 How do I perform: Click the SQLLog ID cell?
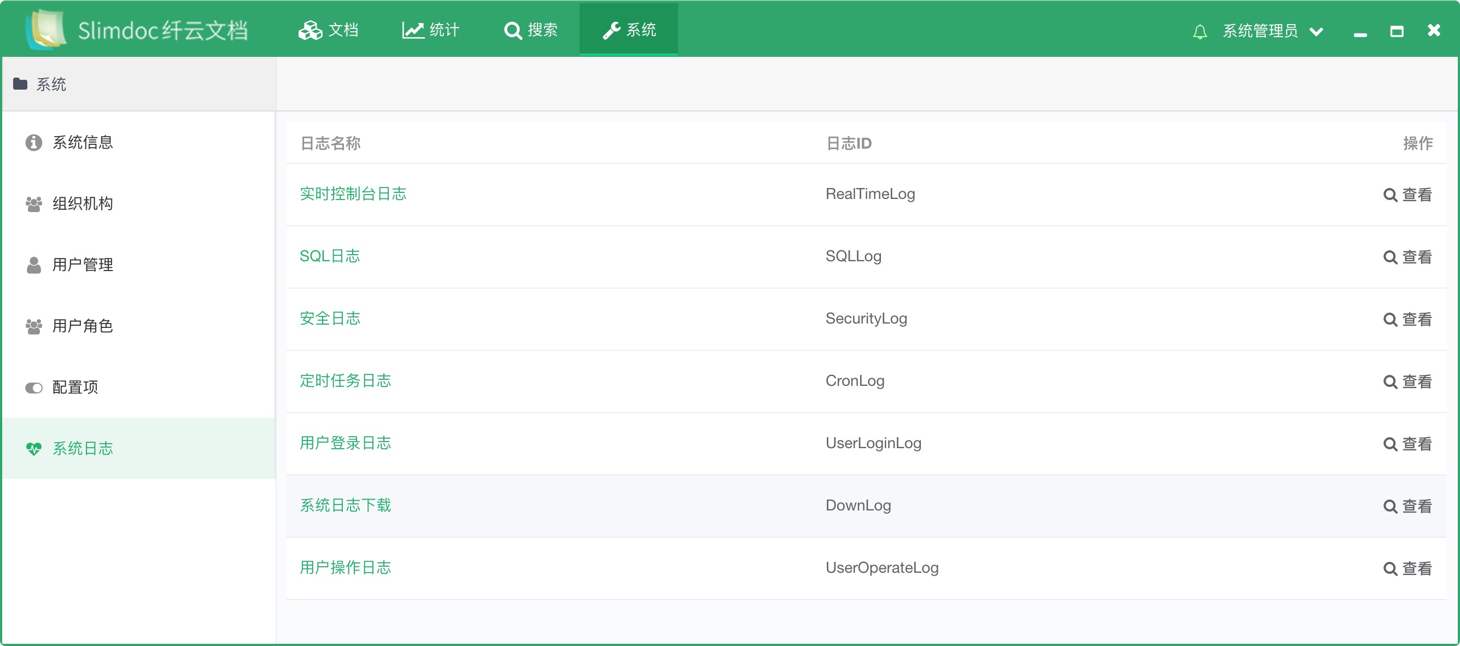[853, 256]
